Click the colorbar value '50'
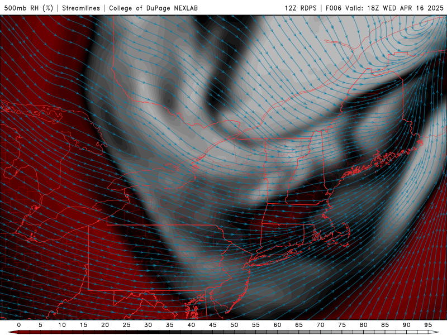This screenshot has width=447, height=335. [234, 325]
